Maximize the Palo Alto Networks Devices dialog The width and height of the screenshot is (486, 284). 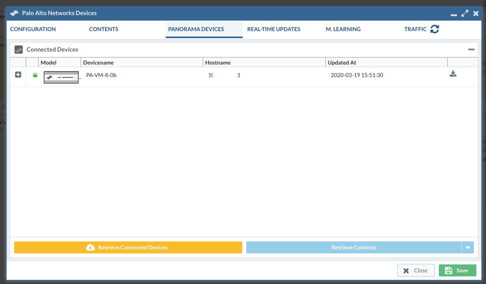(465, 13)
